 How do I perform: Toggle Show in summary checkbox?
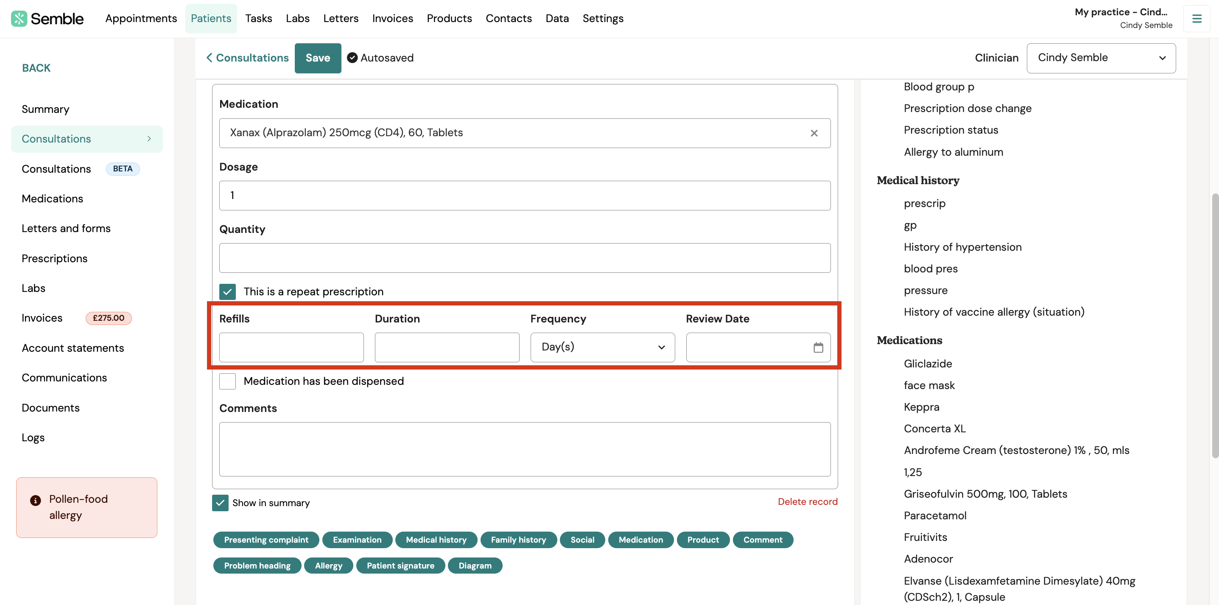(220, 503)
